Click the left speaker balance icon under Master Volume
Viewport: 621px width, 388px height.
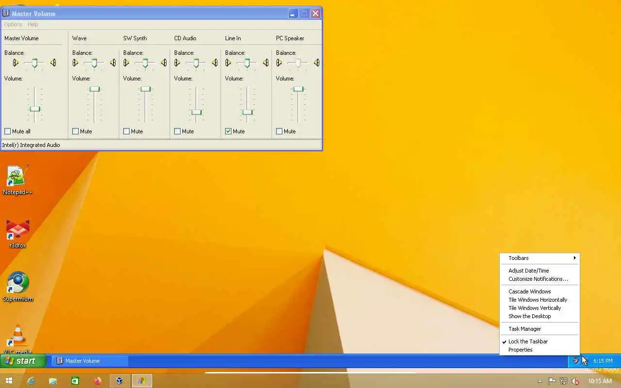16,63
